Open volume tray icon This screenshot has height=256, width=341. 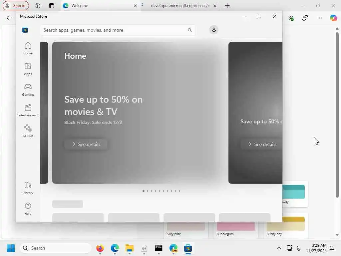[298, 248]
